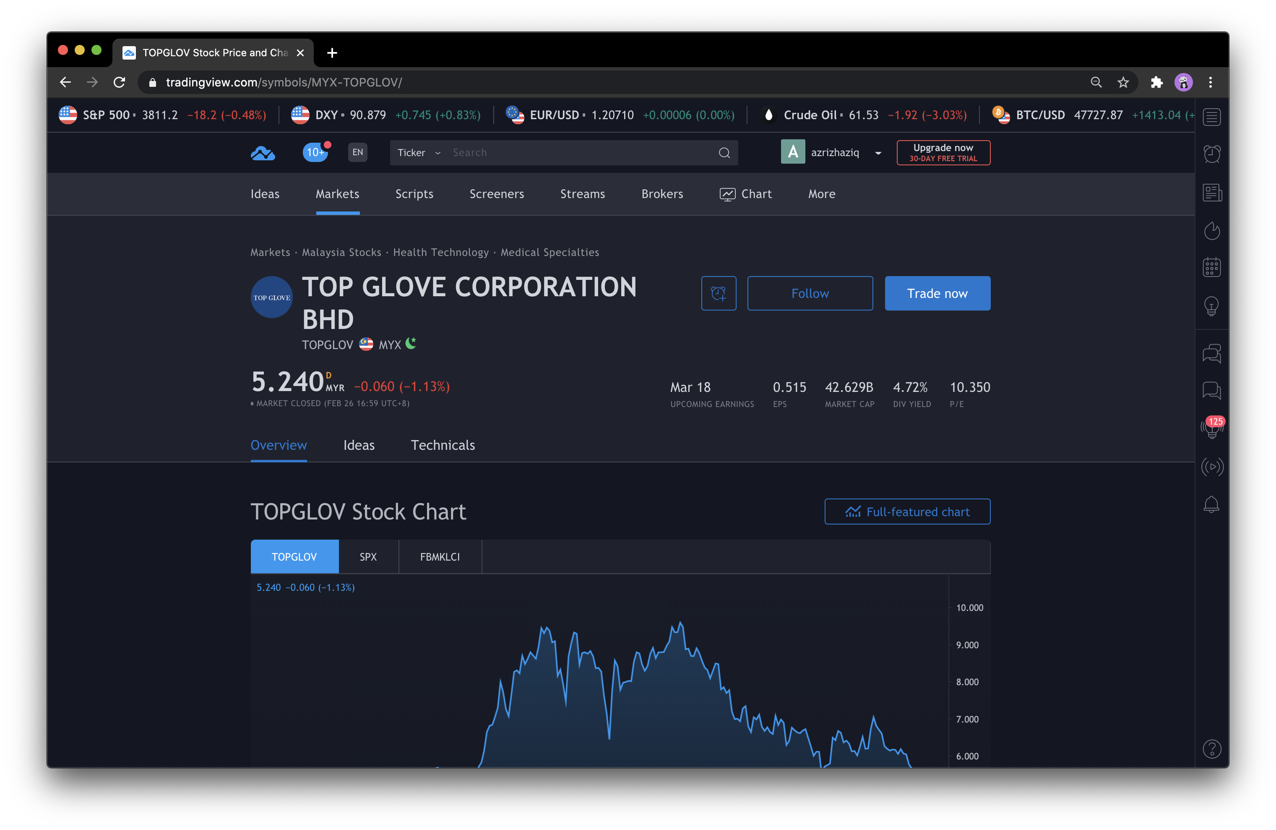1276x830 pixels.
Task: Select the FBMKLCI chart tab
Action: pyautogui.click(x=440, y=556)
